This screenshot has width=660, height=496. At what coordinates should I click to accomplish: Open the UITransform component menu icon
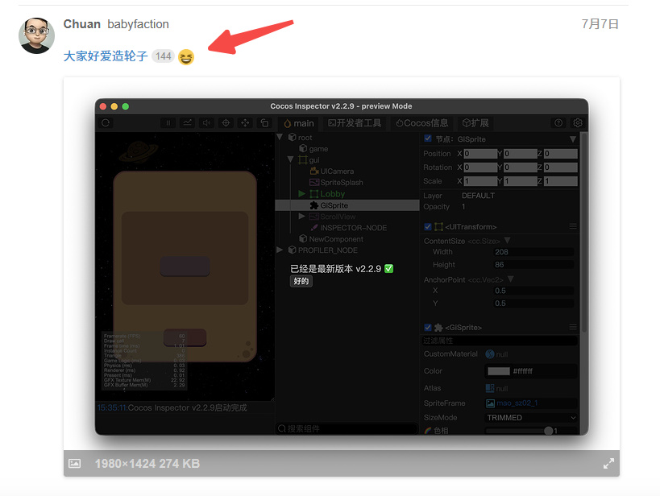coord(573,227)
